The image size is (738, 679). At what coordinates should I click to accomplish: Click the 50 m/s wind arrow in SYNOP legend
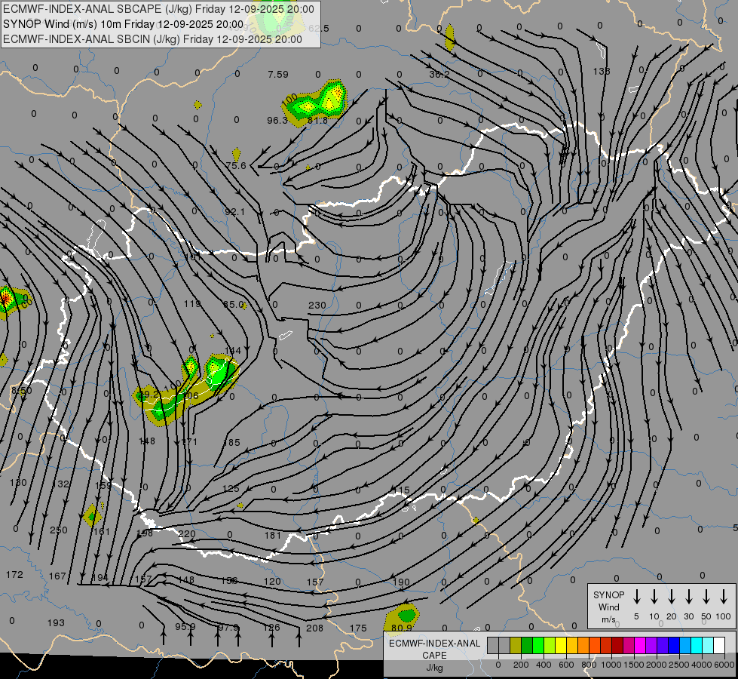click(706, 597)
